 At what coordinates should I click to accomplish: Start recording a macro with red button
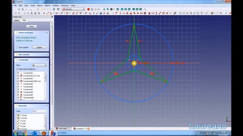88,9
